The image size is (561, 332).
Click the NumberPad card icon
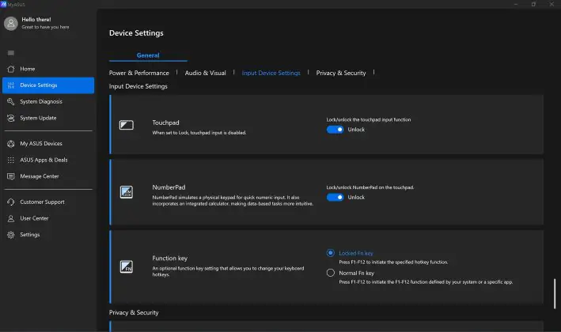pyautogui.click(x=127, y=192)
